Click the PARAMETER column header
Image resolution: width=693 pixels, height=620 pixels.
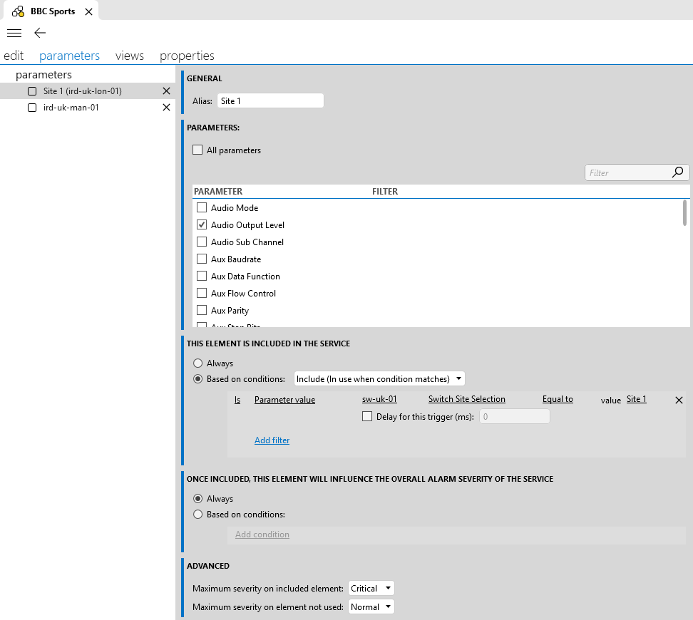pyautogui.click(x=218, y=192)
